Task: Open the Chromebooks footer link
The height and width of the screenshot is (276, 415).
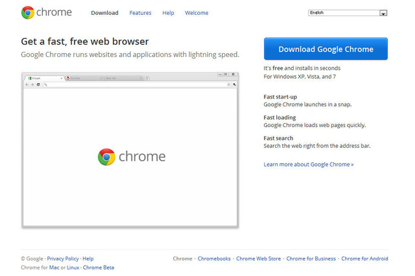Action: [x=214, y=259]
